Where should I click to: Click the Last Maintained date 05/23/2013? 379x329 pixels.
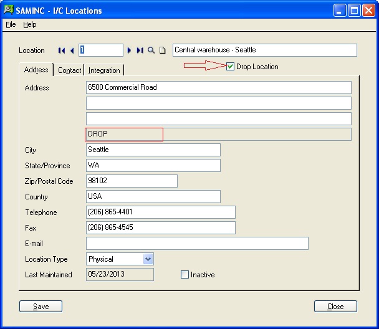pos(120,274)
